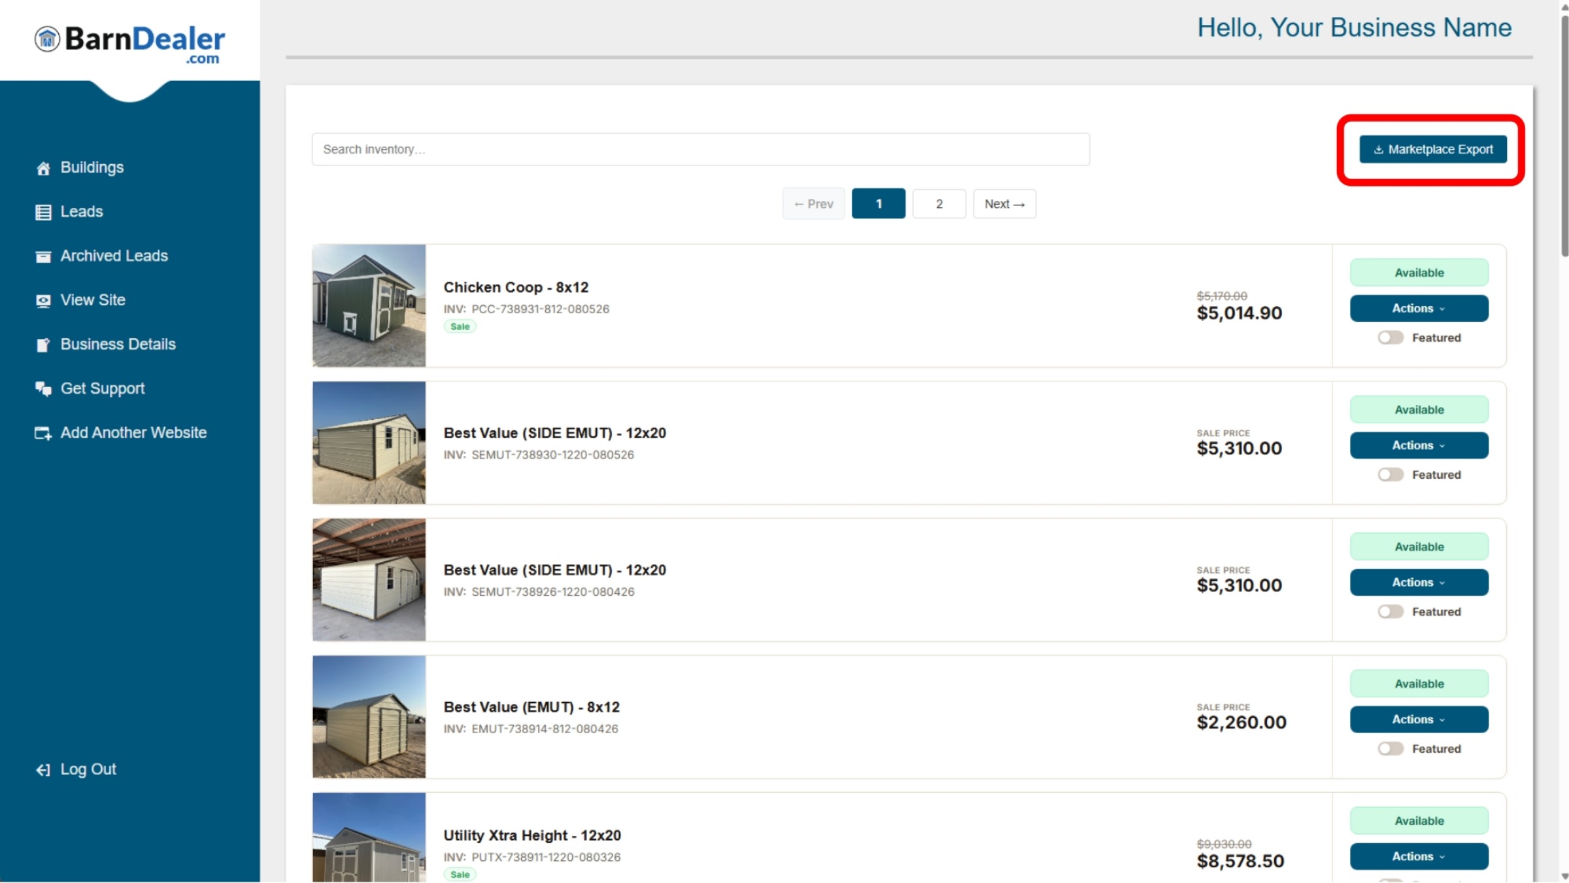
Task: Click inventory number SEMUT-738926-1220-080426
Action: coord(552,592)
